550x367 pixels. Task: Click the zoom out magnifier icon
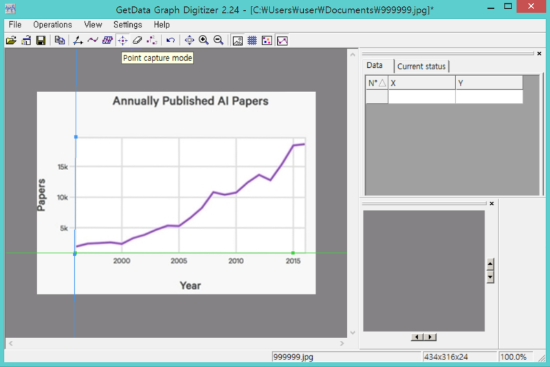click(x=219, y=40)
